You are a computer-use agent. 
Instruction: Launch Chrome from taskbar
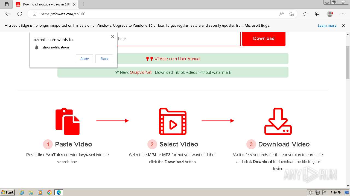click(x=49, y=192)
